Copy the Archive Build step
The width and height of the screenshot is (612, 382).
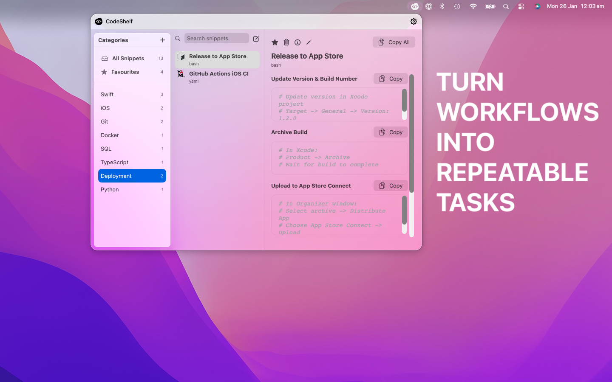pyautogui.click(x=390, y=132)
